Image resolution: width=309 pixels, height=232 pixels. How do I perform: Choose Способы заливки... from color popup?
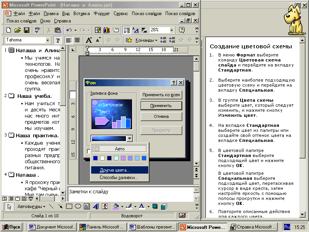coord(120,177)
